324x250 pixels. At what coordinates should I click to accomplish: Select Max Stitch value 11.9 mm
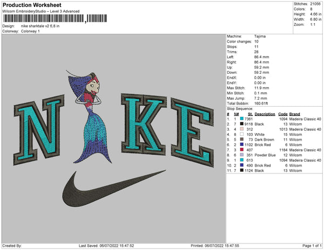point(261,88)
